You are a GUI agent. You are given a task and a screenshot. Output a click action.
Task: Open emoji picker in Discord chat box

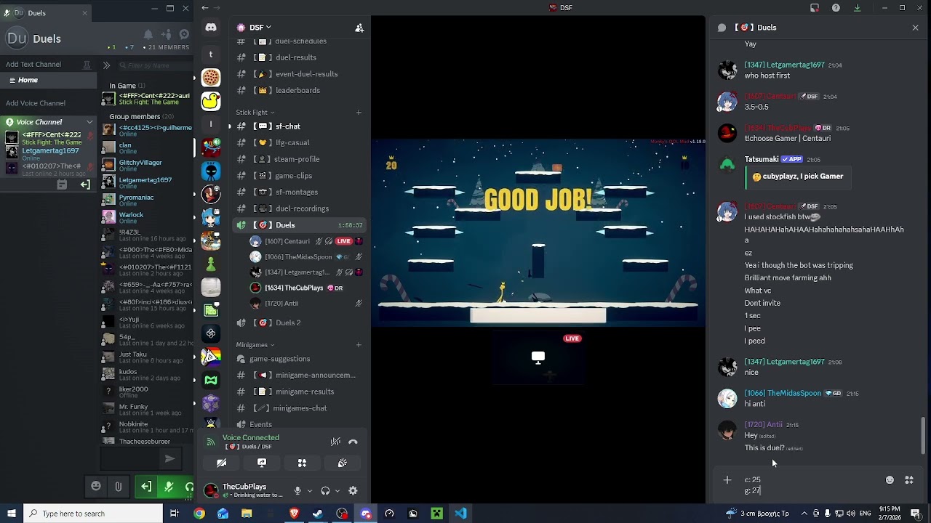pyautogui.click(x=890, y=480)
